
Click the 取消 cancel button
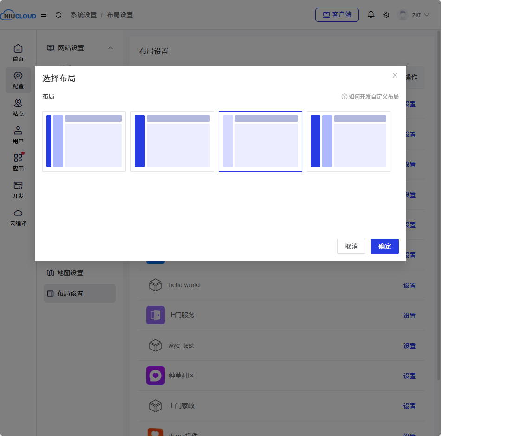pos(351,246)
